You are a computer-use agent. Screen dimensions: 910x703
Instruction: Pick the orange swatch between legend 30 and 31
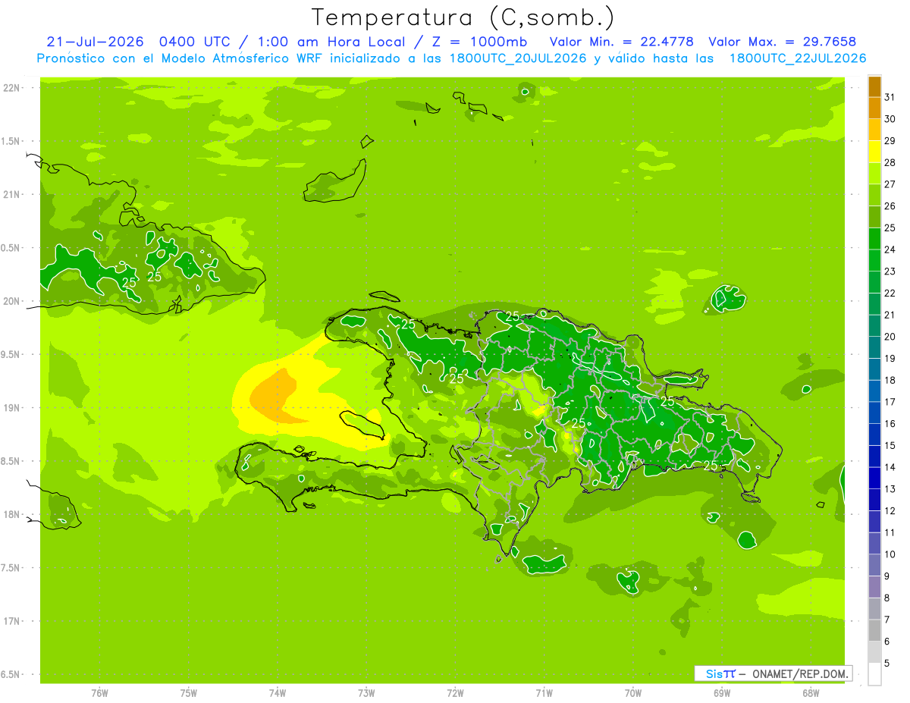click(874, 108)
